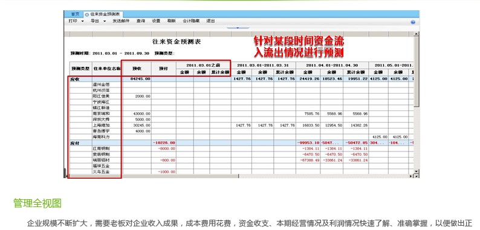Click the collapse handle arrow below the toolbar
Viewport: 480px width, 230px height.
click(x=238, y=28)
